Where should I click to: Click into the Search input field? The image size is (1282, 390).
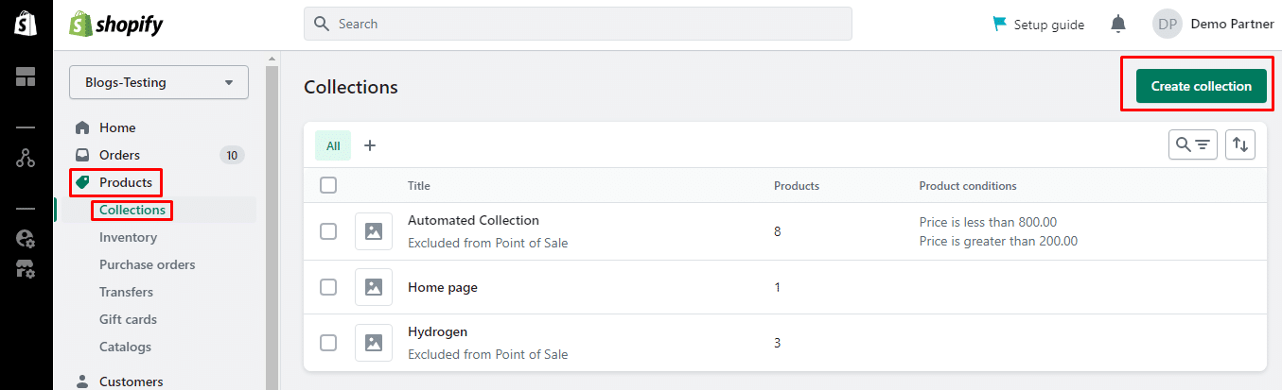point(577,24)
